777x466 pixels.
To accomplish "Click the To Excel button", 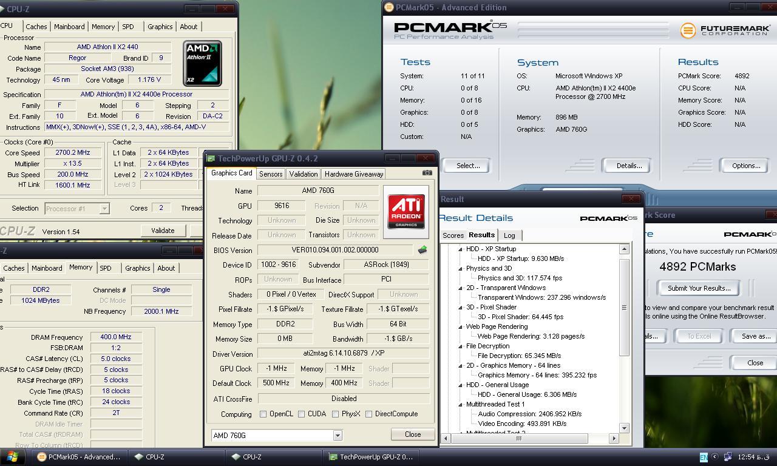I will click(x=699, y=336).
